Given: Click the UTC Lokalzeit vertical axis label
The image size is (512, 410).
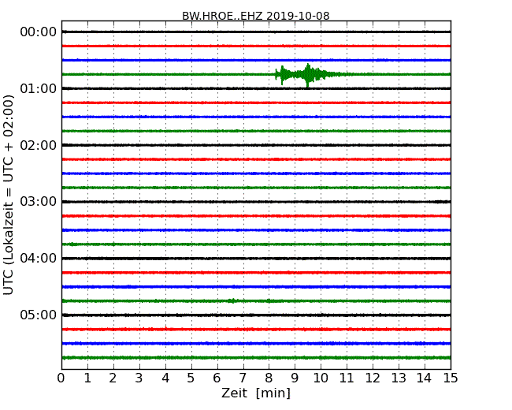Looking at the screenshot, I should (x=9, y=195).
